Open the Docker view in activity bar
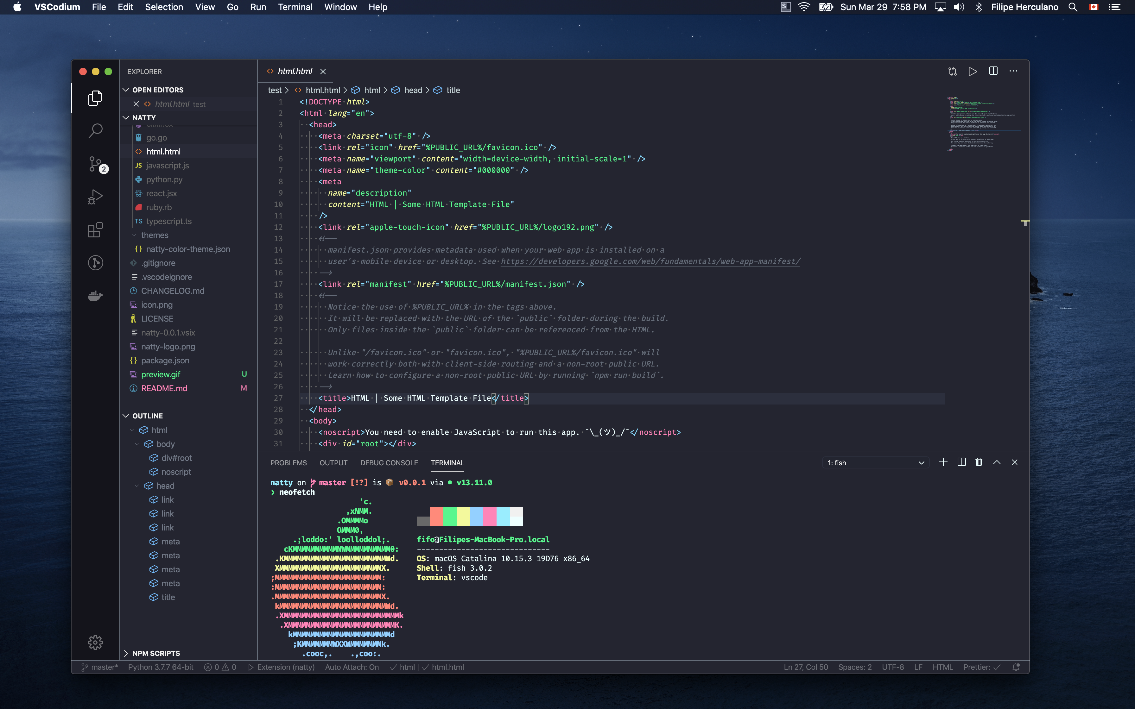 click(95, 295)
